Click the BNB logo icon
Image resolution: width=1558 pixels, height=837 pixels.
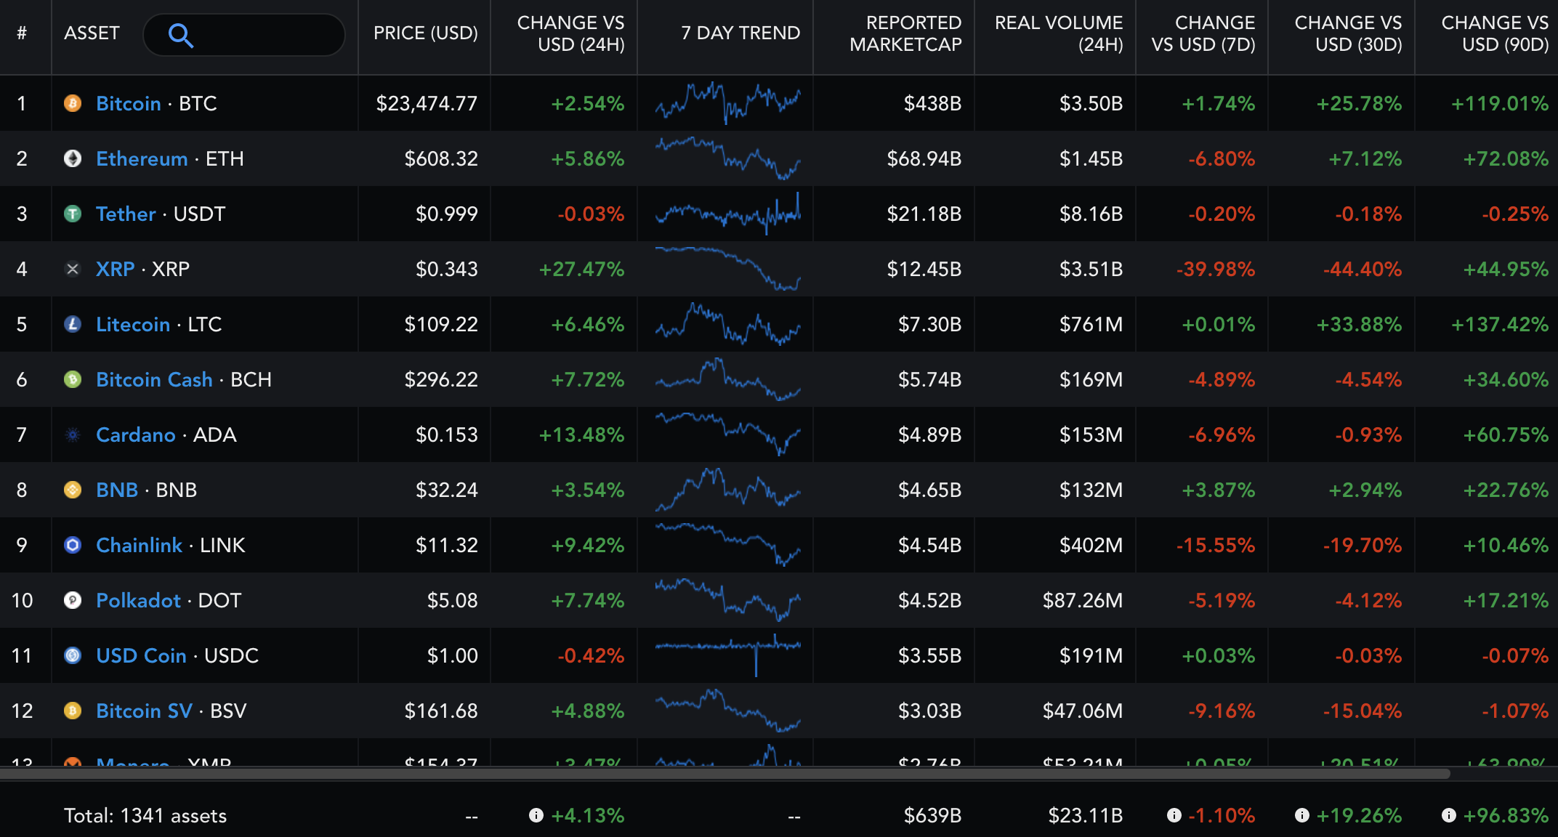coord(73,490)
